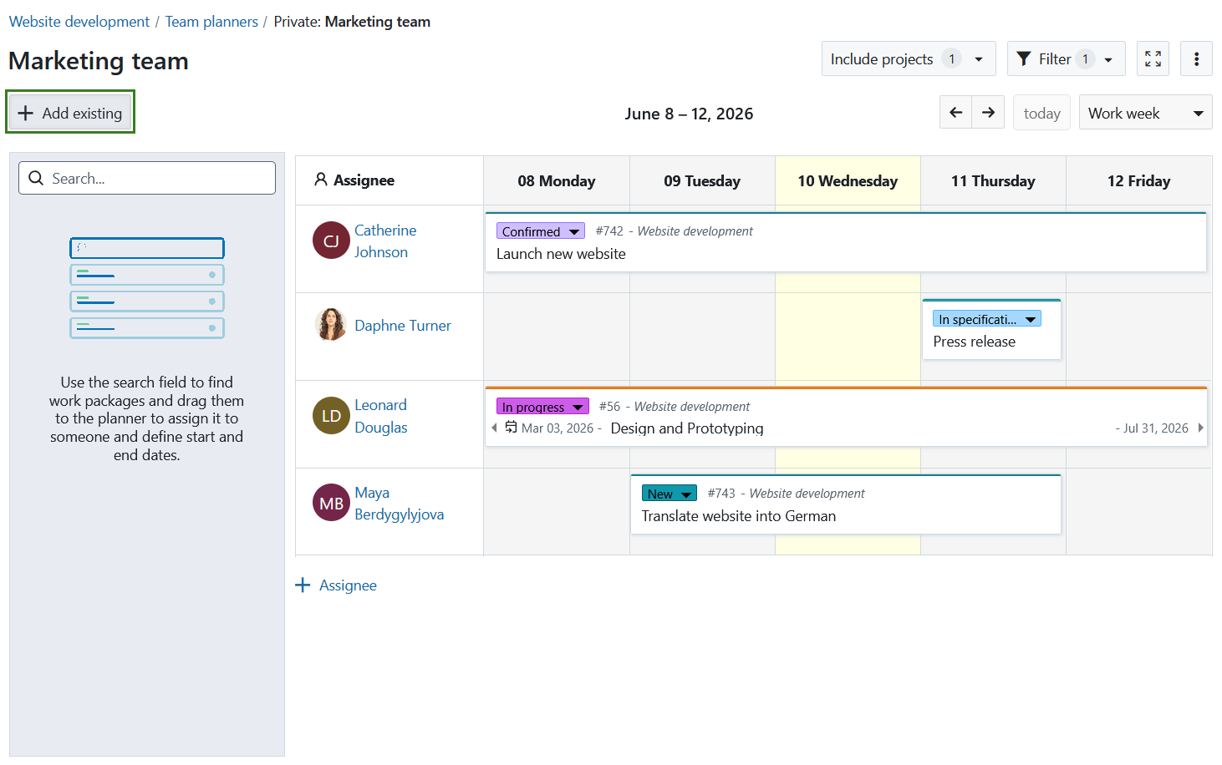
Task: Click the LD avatar for Leonard Douglas
Action: (331, 416)
